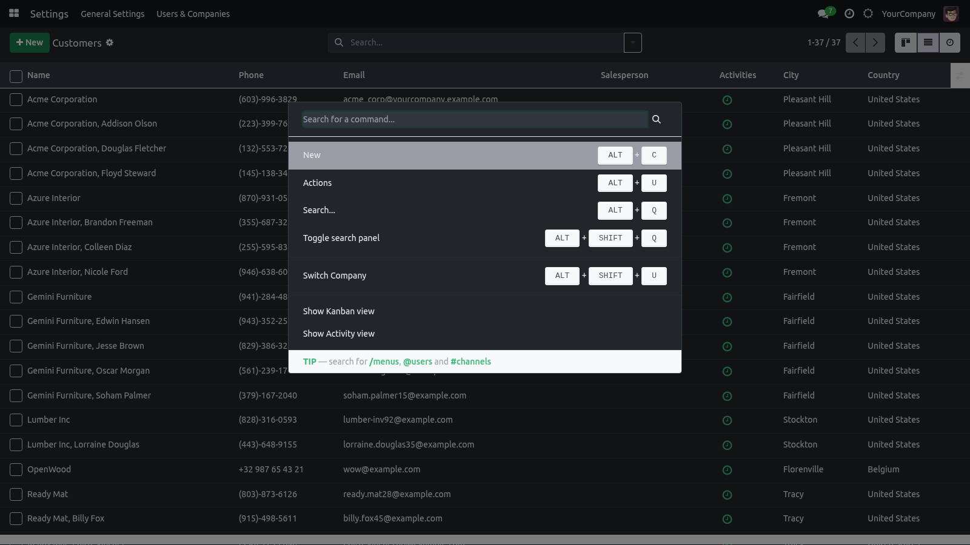Check the Gemini Furniture row checkbox
This screenshot has height=545, width=970.
click(x=16, y=297)
